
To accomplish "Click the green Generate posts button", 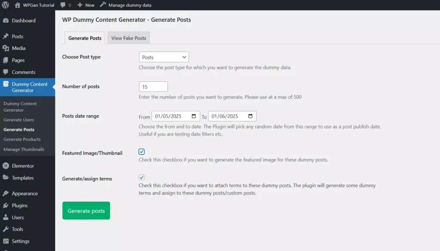I will (x=86, y=211).
